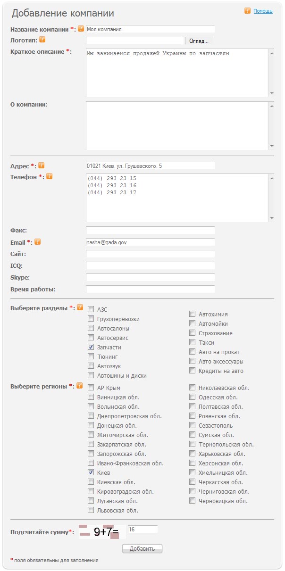The height and width of the screenshot is (571, 285).
Task: Click the Огляд... browse button
Action: [x=199, y=41]
